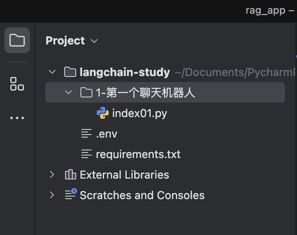Click the text-file icon beside requirements.txt

[x=86, y=154]
